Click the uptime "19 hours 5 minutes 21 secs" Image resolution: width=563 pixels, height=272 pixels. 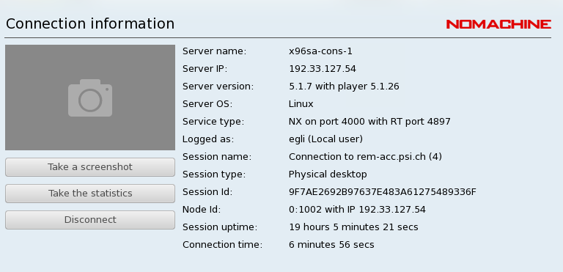(x=353, y=227)
